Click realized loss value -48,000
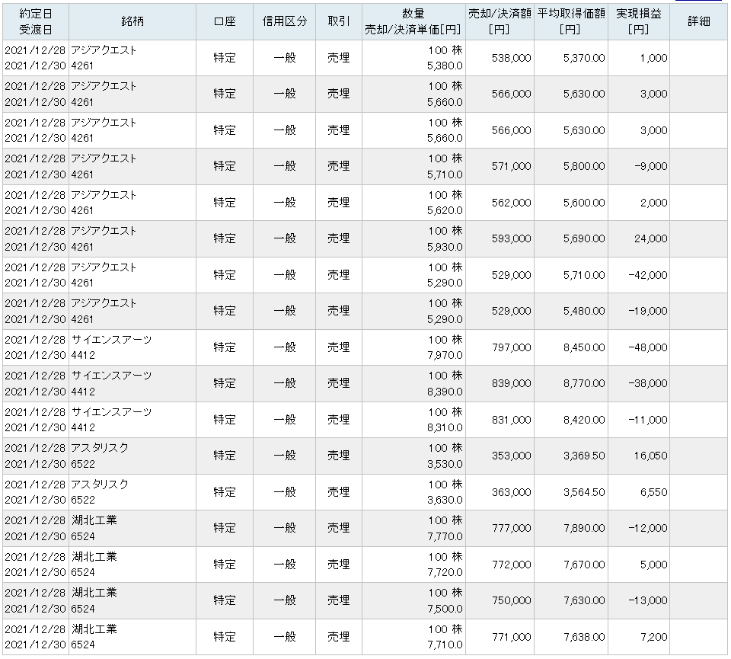731x659 pixels. point(648,347)
